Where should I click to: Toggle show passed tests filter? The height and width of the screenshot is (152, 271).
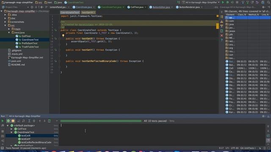8,121
